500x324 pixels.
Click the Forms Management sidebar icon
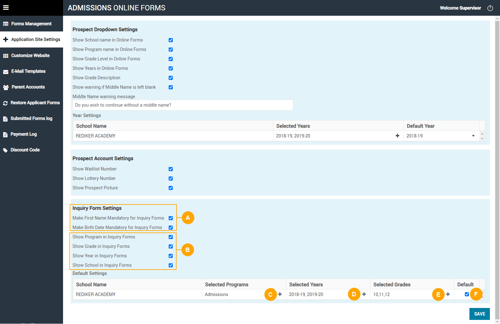6,24
